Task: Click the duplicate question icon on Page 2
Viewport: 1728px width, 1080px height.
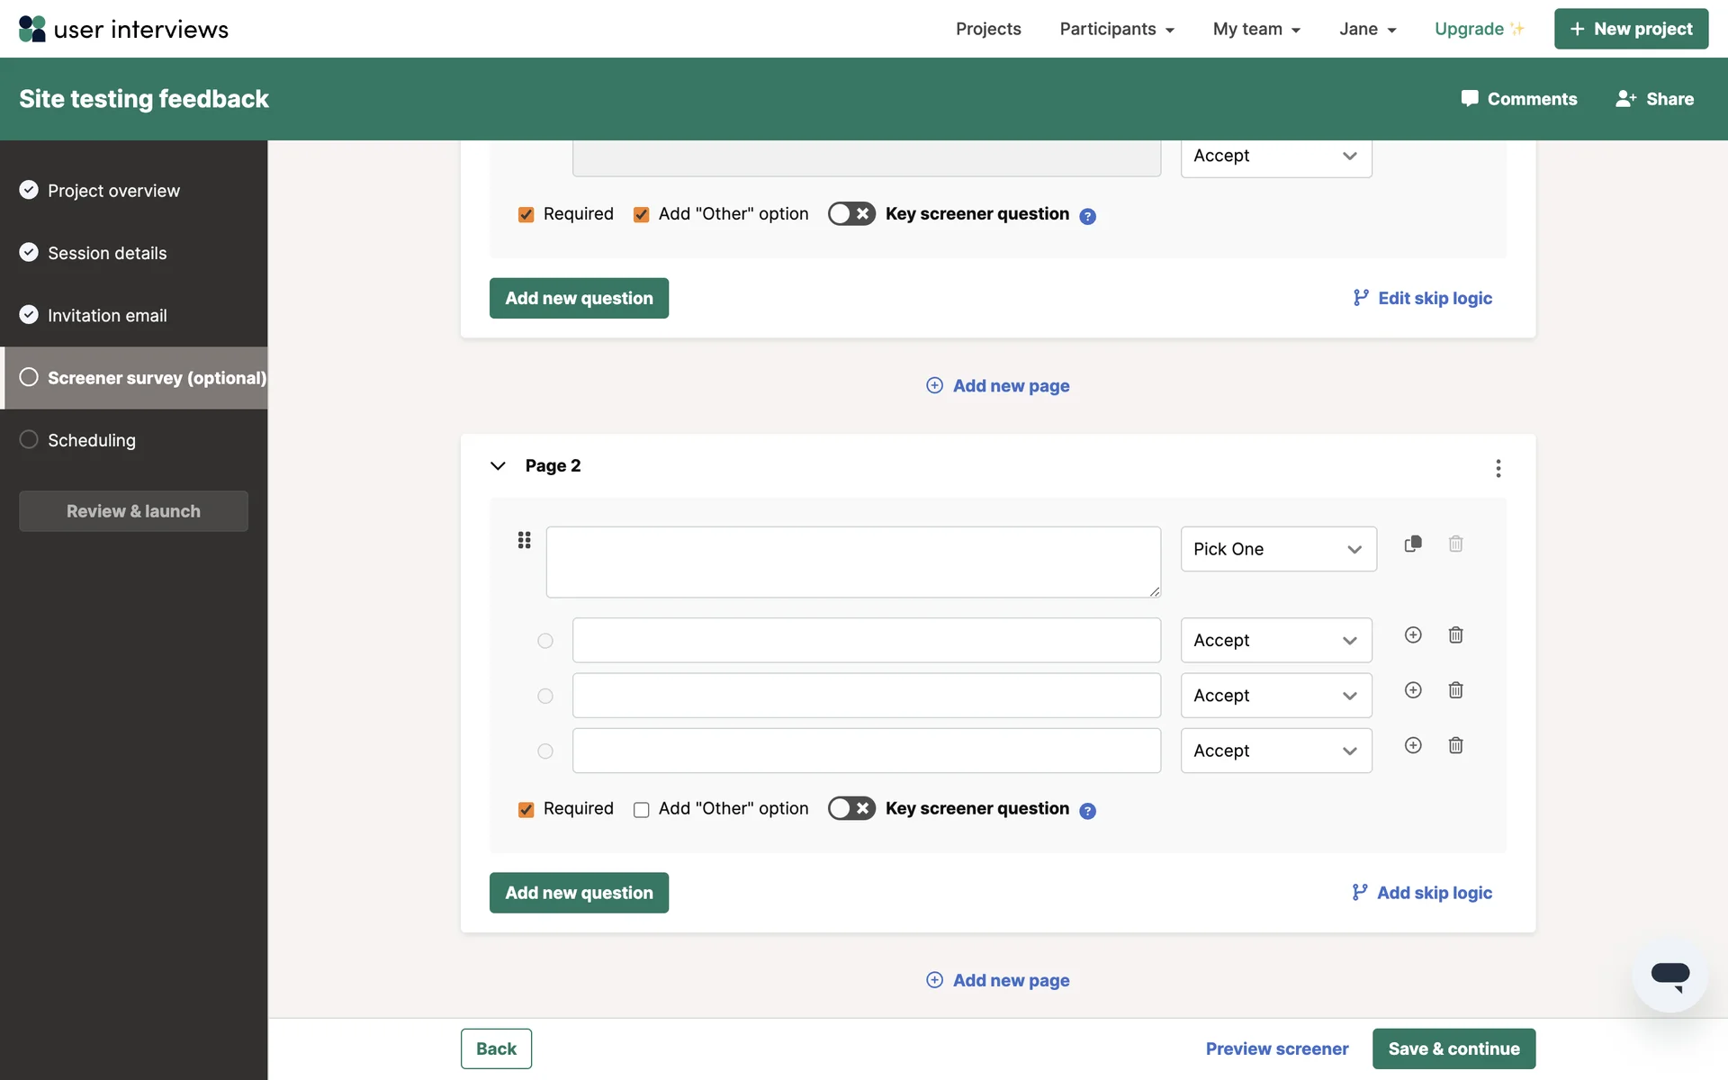Action: pos(1413,544)
